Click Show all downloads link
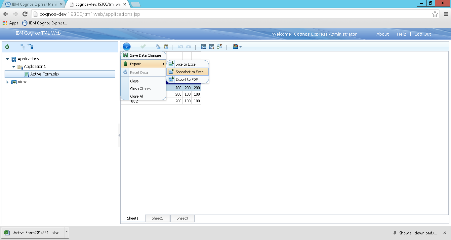This screenshot has width=451, height=240. point(418,233)
